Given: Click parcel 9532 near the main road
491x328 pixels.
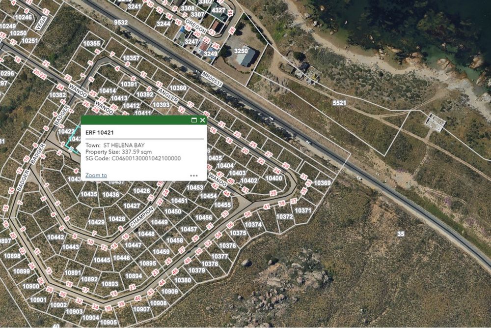Looking at the screenshot, I should [x=121, y=22].
